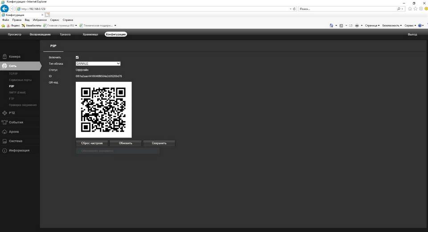This screenshot has width=428, height=232.
Task: Open the help question-mark icon
Action: pyautogui.click(x=420, y=25)
